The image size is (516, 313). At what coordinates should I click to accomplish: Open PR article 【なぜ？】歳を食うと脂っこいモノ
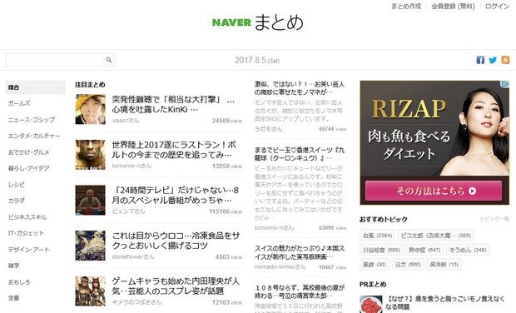click(445, 303)
